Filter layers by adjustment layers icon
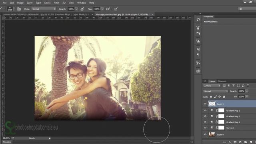Viewport: 256px width, 144px height. (x=229, y=86)
